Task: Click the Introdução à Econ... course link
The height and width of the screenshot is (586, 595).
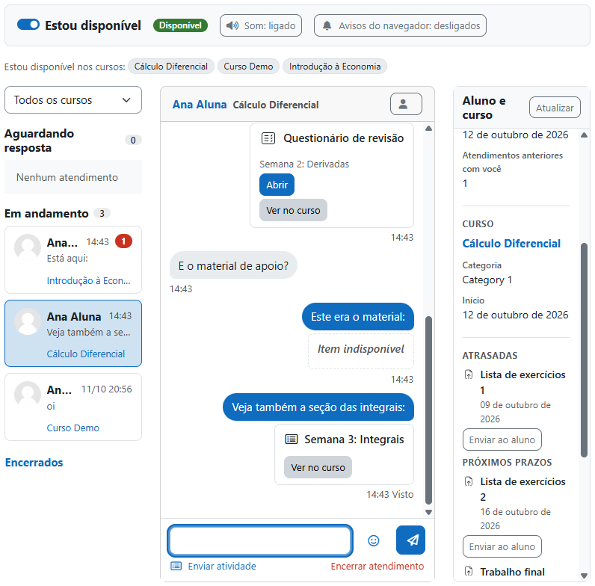Action: click(88, 280)
